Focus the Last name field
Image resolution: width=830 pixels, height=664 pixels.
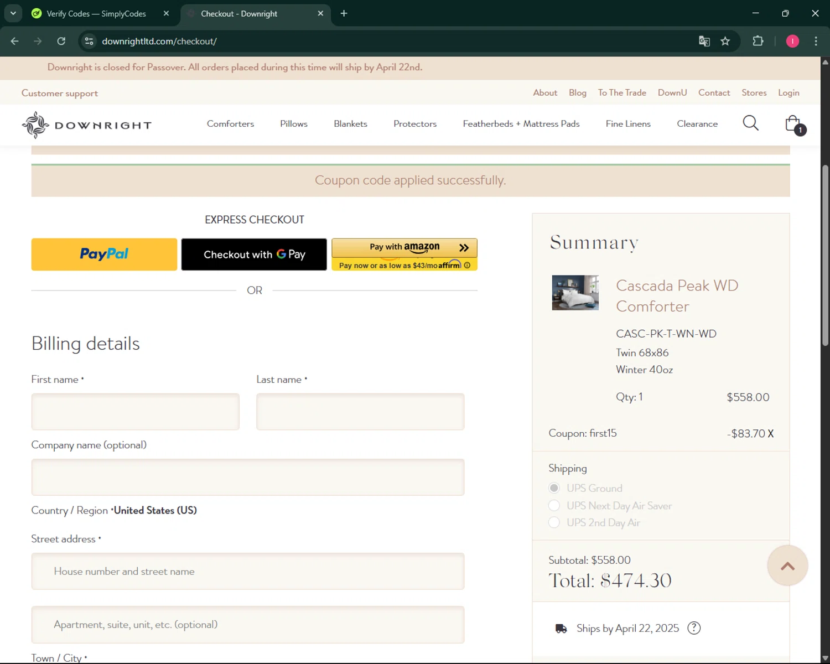(360, 412)
